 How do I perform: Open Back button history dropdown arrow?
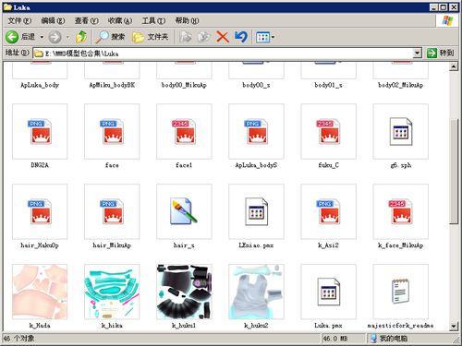[x=42, y=37]
